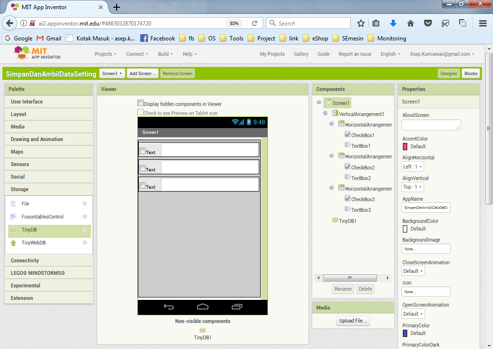Click the TinyDB1 non-visible component icon

click(202, 330)
